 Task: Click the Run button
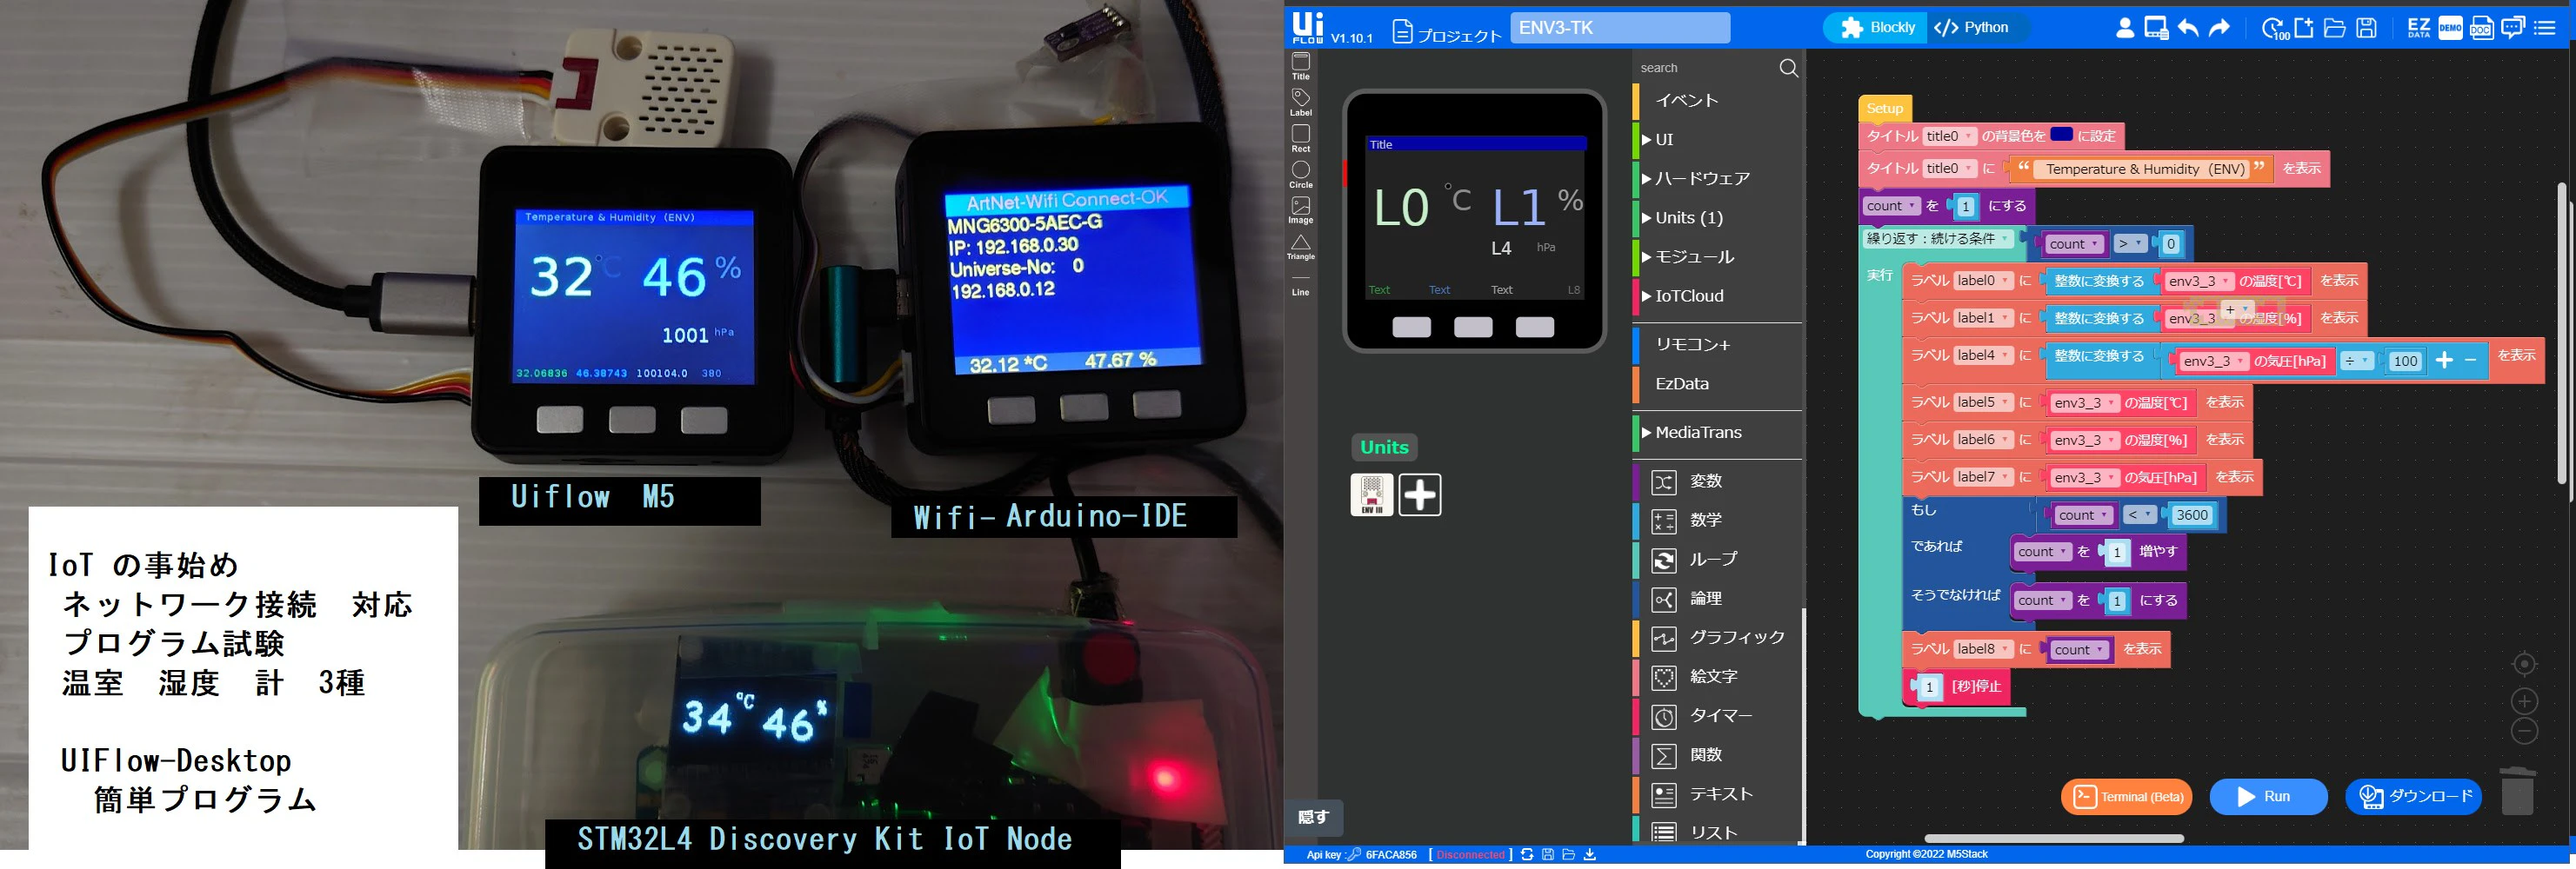click(2267, 796)
